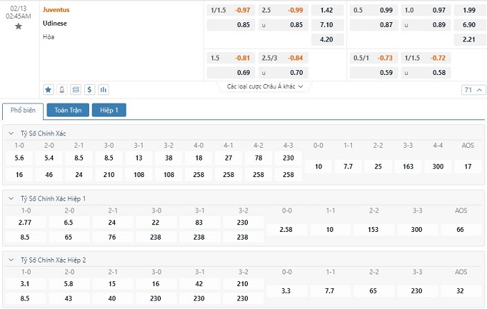This screenshot has height=309, width=487.
Task: Collapse Tỷ Số Chính Xác Hiệp 2 section
Action: coord(10,260)
